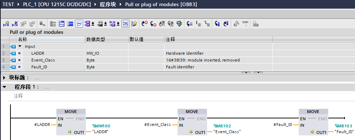
Task: Expand the 块标题 block title section
Action: (4, 78)
